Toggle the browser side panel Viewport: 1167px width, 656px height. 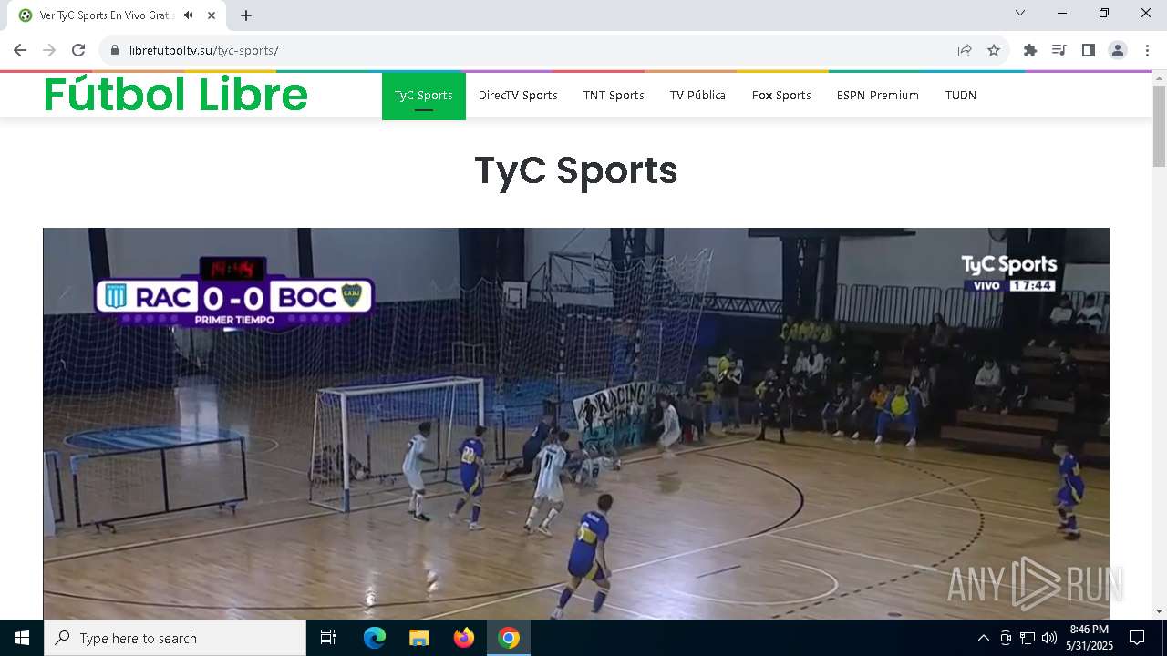tap(1089, 50)
